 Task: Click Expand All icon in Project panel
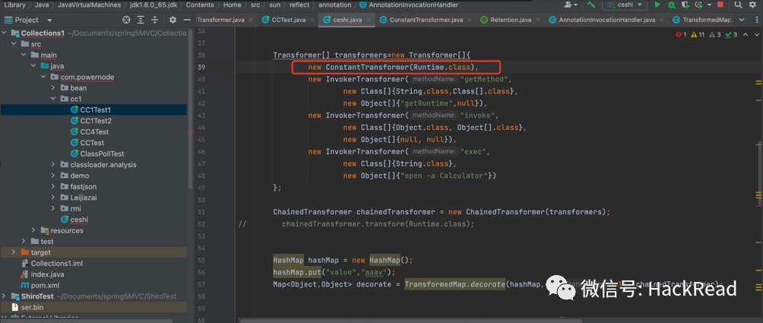coord(141,20)
